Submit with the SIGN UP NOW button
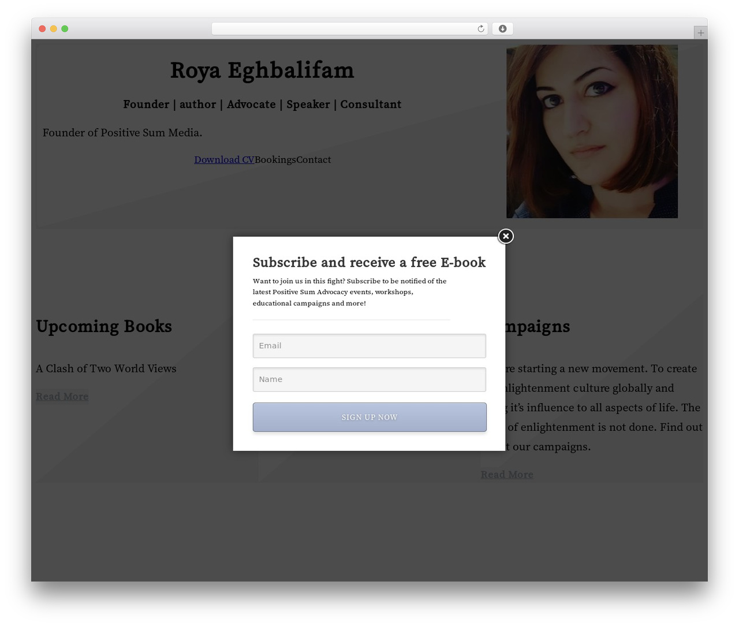 pyautogui.click(x=369, y=417)
